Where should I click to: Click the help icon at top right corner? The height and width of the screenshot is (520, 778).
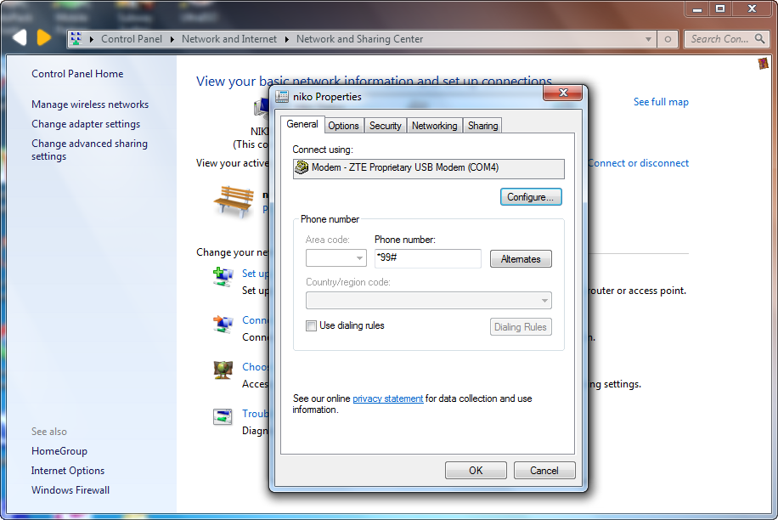[763, 63]
